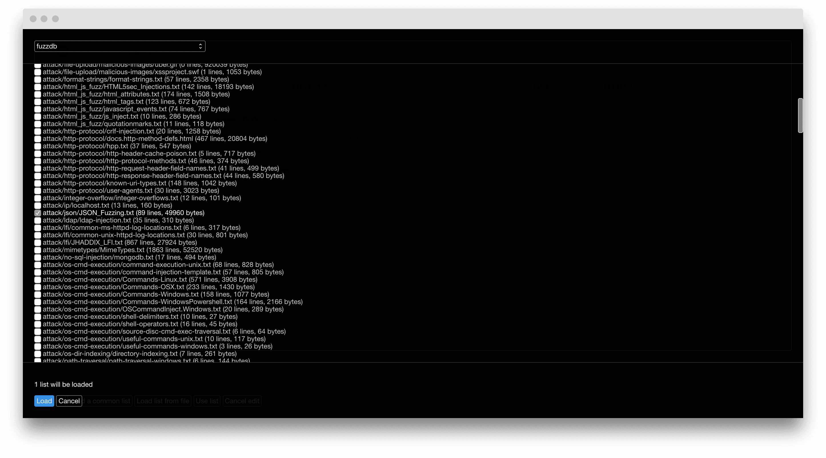Click the red window close dot
The width and height of the screenshot is (826, 458).
(33, 19)
